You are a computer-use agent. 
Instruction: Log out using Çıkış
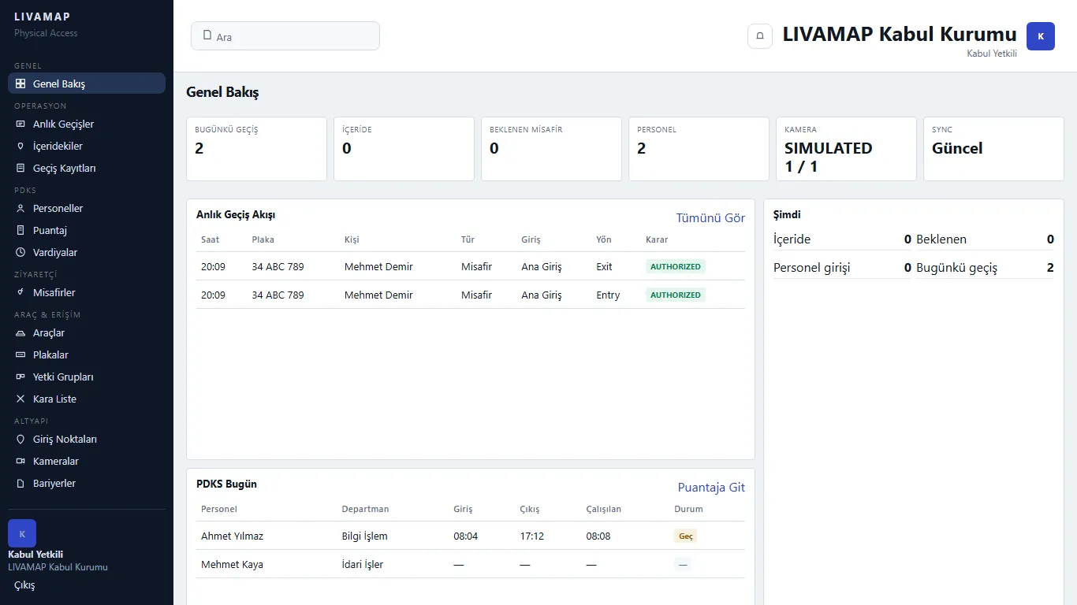[x=24, y=585]
